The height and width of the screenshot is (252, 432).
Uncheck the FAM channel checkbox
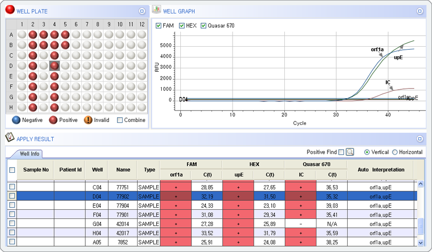[x=159, y=26]
